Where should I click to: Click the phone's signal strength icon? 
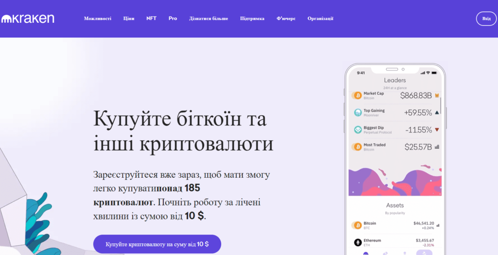(423, 73)
